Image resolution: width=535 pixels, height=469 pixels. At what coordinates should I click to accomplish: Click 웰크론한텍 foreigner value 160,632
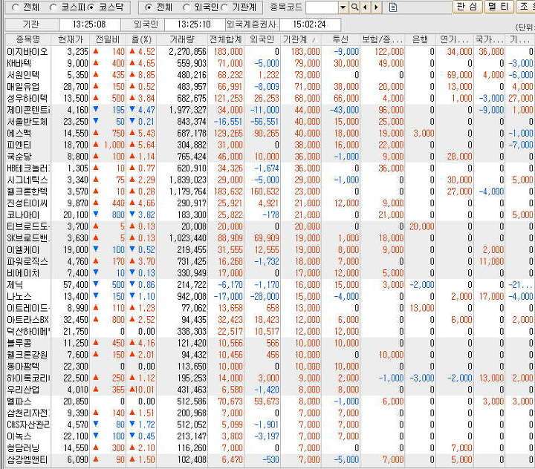tap(265, 191)
